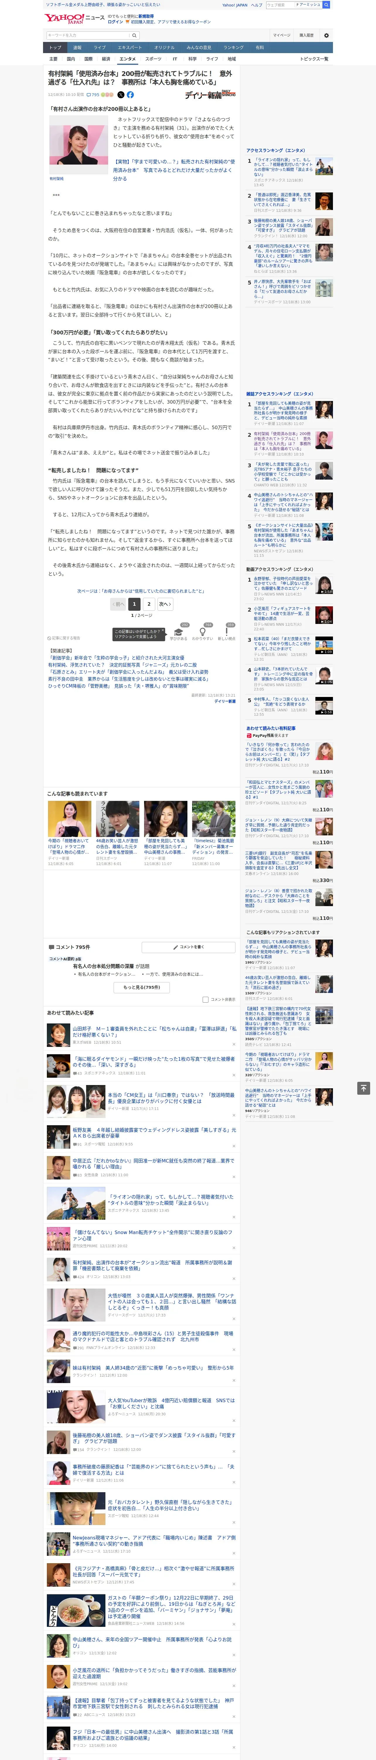This screenshot has height=1760, width=376.
Task: Open the エキスパート tab
Action: [130, 47]
